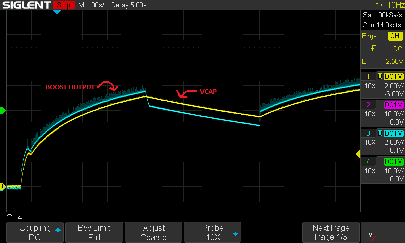Image resolution: width=405 pixels, height=243 pixels.
Task: Select the channel 1 DC1M settings box
Action: pyautogui.click(x=383, y=85)
